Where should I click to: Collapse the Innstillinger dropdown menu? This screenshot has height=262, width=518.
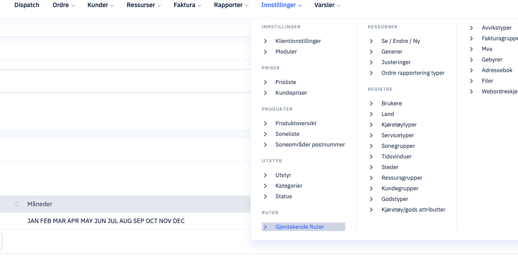281,5
